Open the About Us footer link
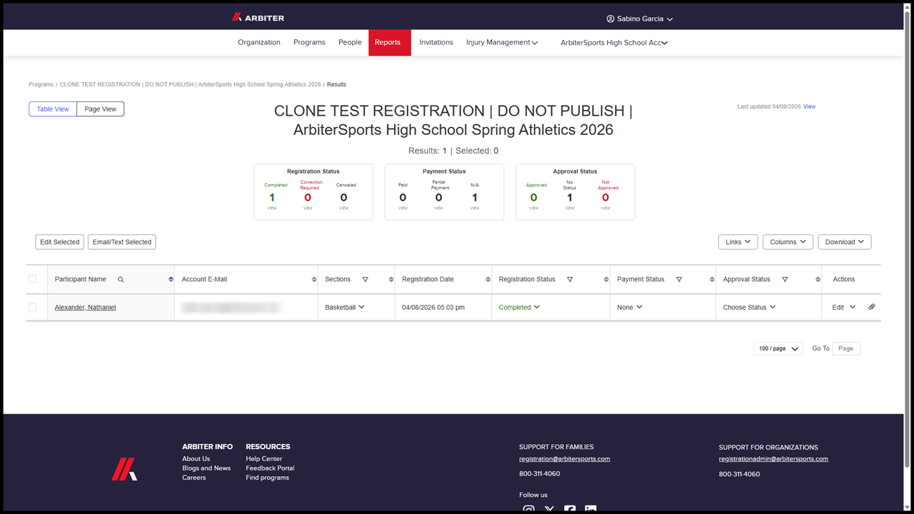The image size is (914, 514). coord(196,459)
